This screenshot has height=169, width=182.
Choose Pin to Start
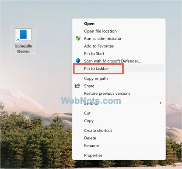(94, 53)
